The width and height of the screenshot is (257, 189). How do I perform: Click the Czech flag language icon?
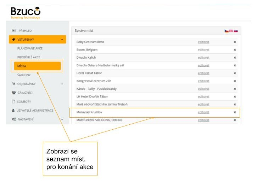[227, 31]
